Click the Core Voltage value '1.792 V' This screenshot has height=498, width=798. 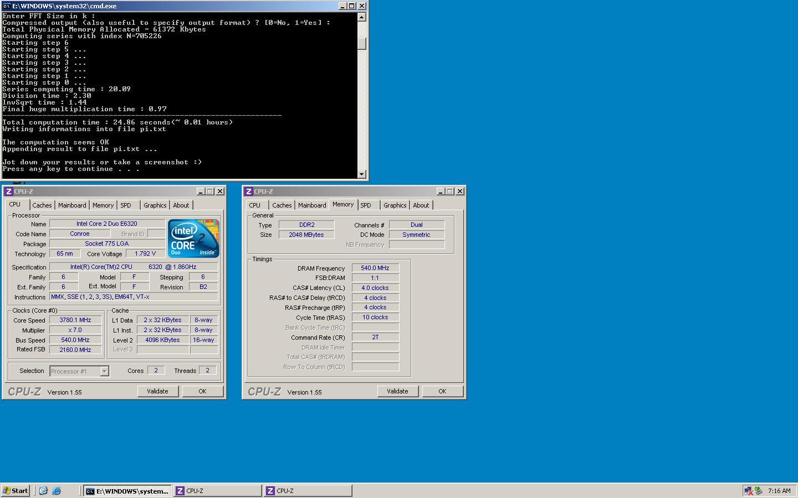point(145,254)
